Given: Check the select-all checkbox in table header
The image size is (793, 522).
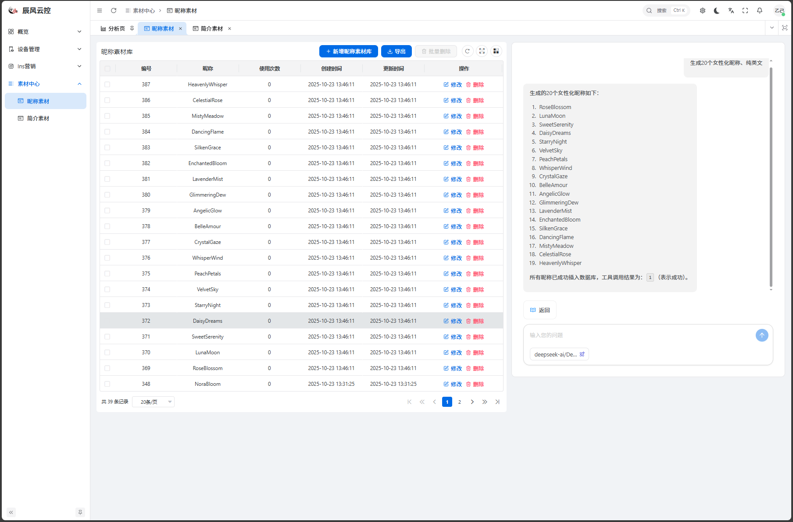Looking at the screenshot, I should click(x=107, y=69).
